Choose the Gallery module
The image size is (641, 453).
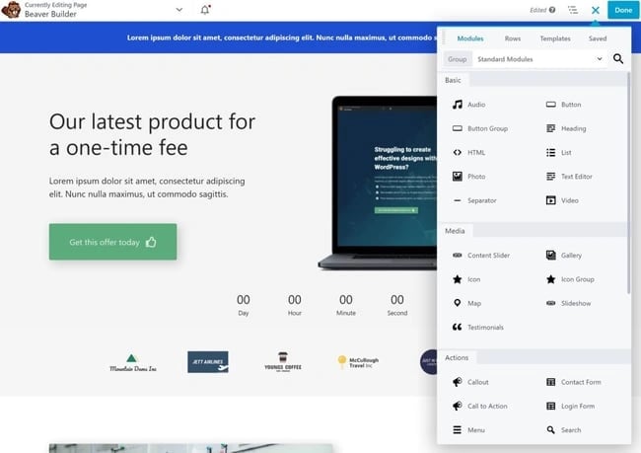click(564, 256)
